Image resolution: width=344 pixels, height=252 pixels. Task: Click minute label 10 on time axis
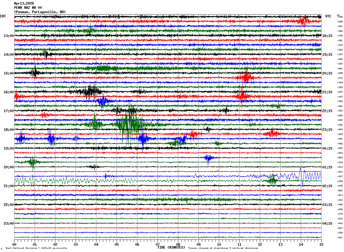[x=219, y=244]
